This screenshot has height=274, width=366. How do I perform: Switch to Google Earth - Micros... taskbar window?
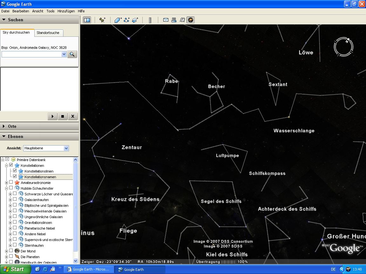click(89, 269)
